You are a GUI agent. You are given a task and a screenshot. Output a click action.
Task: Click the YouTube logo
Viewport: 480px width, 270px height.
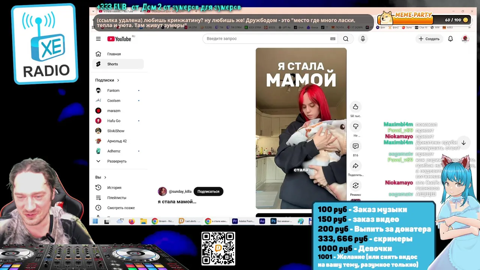tap(119, 39)
